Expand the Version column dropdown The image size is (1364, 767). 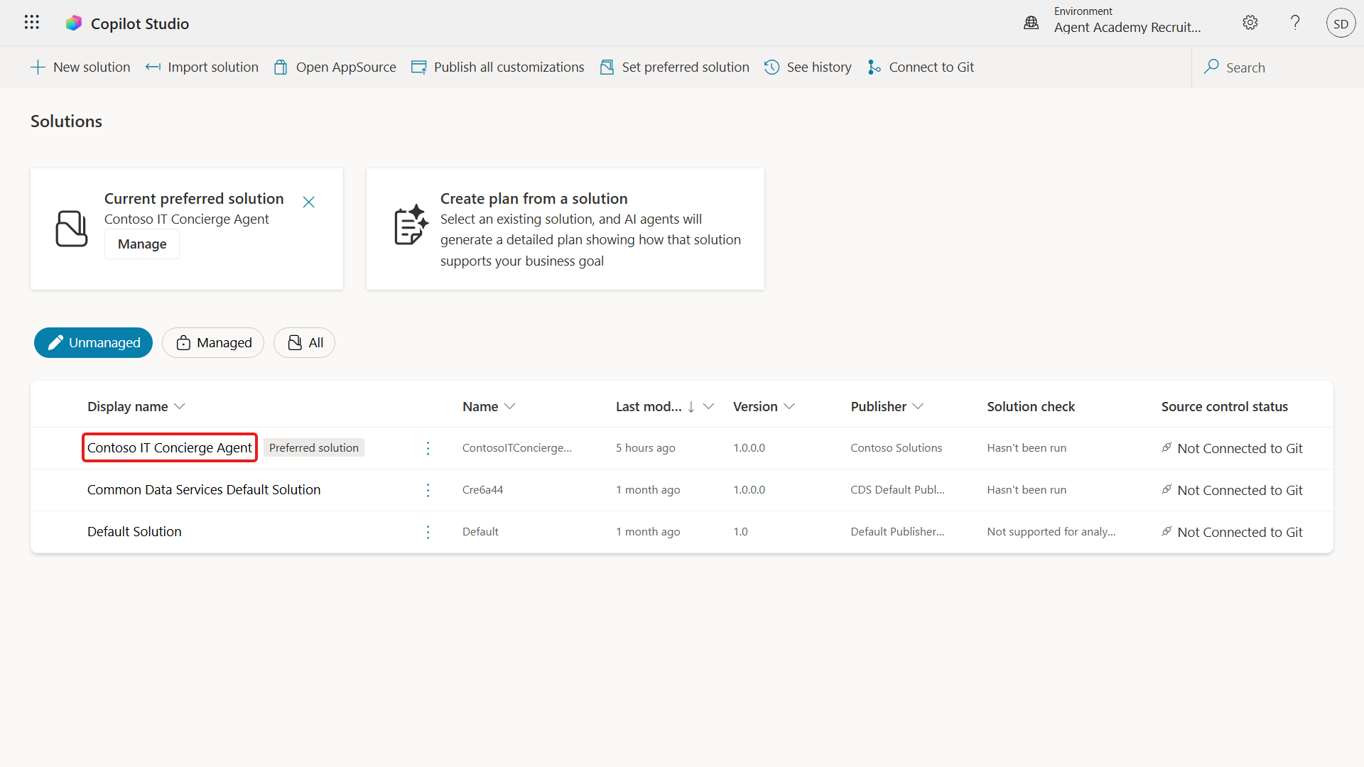789,406
